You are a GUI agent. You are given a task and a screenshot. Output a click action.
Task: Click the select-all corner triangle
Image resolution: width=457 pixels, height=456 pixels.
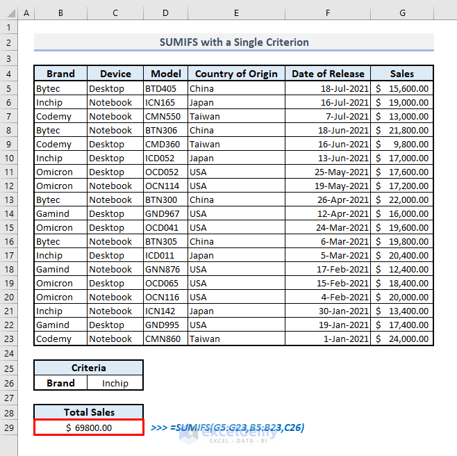pyautogui.click(x=11, y=13)
